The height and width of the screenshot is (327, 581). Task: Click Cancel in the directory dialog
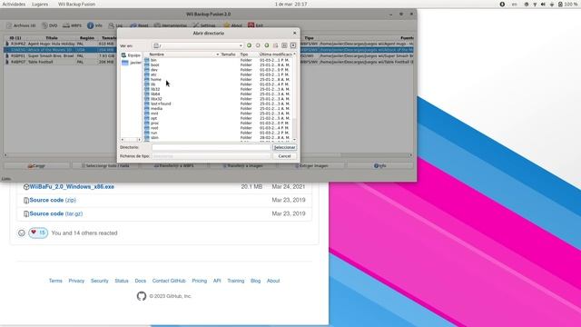284,156
